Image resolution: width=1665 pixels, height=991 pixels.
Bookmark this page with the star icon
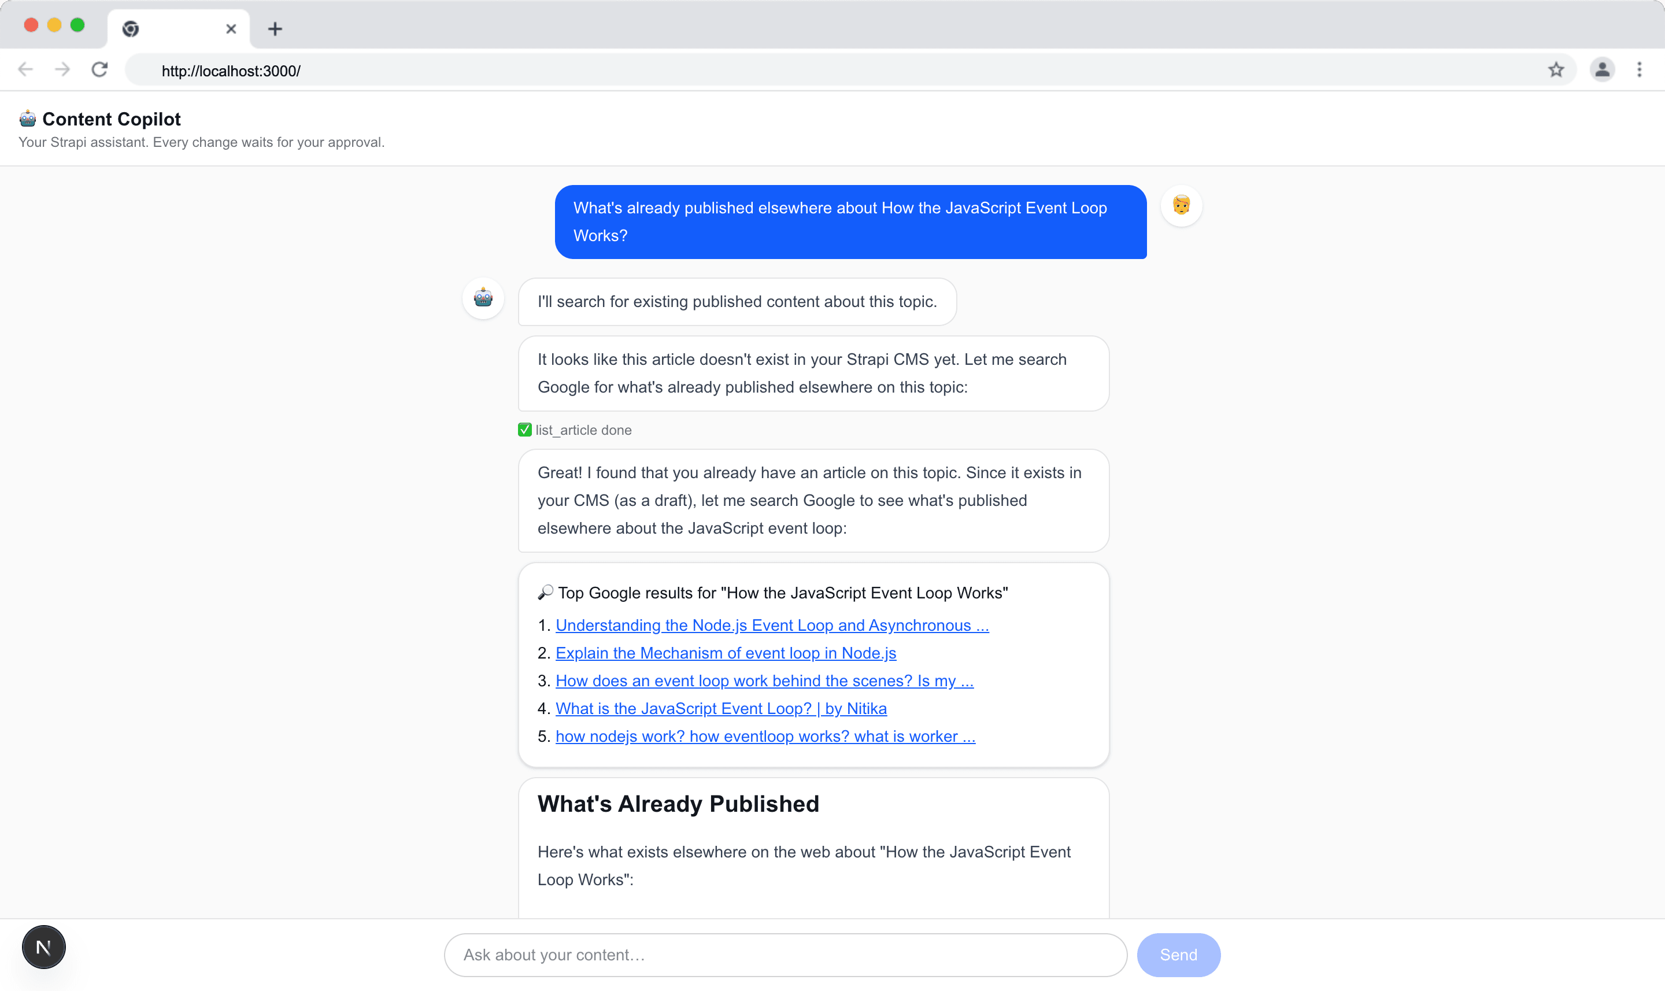(1556, 70)
